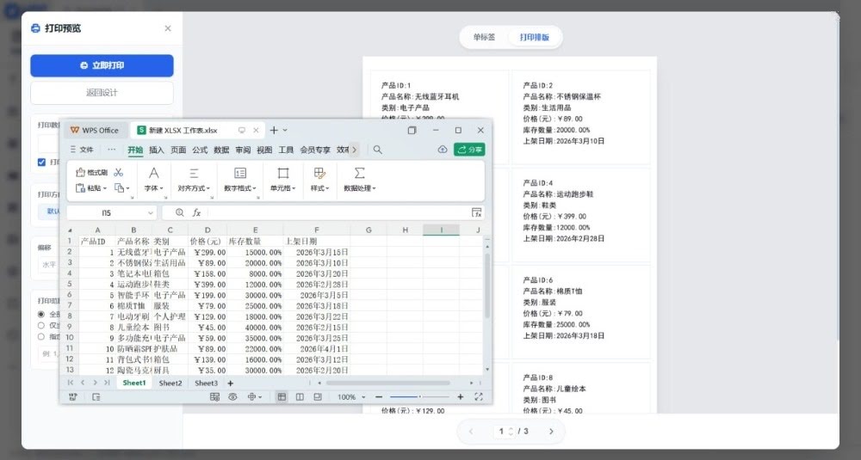The image size is (861, 460).
Task: Click the zoom in plus icon in status bar
Action: click(460, 397)
